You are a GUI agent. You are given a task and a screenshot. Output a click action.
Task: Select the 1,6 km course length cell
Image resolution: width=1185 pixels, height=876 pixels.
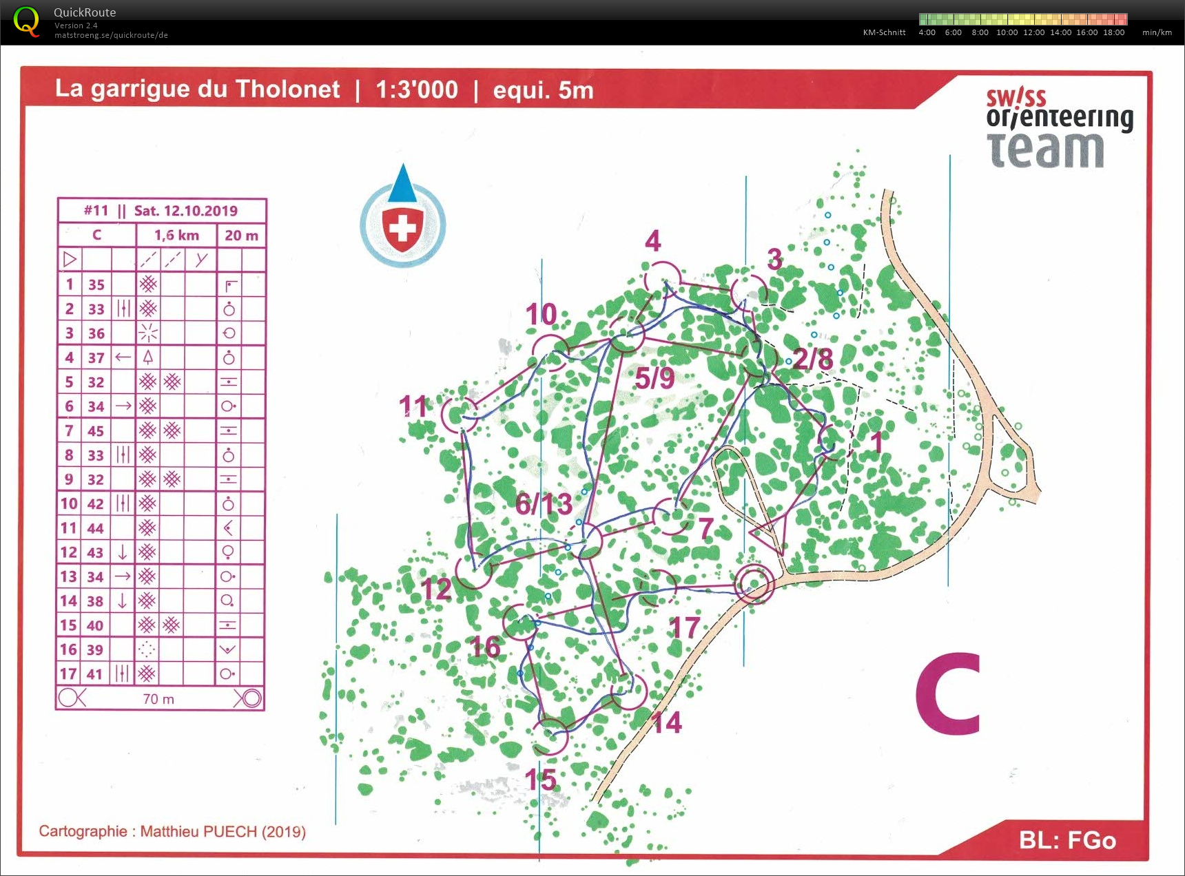[176, 236]
